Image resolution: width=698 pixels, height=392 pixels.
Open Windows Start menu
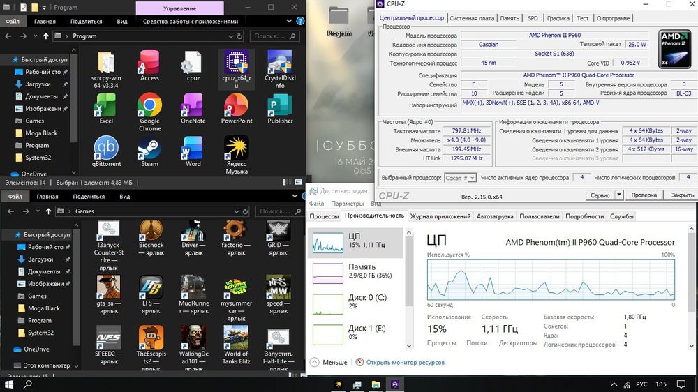[9, 384]
